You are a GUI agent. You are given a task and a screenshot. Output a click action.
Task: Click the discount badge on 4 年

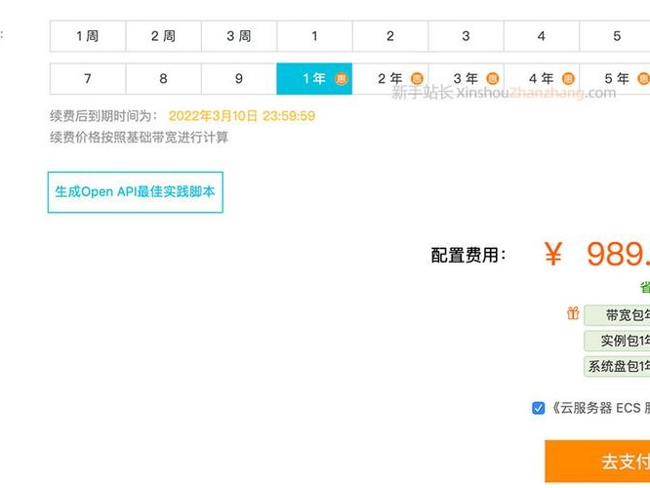coord(568,78)
